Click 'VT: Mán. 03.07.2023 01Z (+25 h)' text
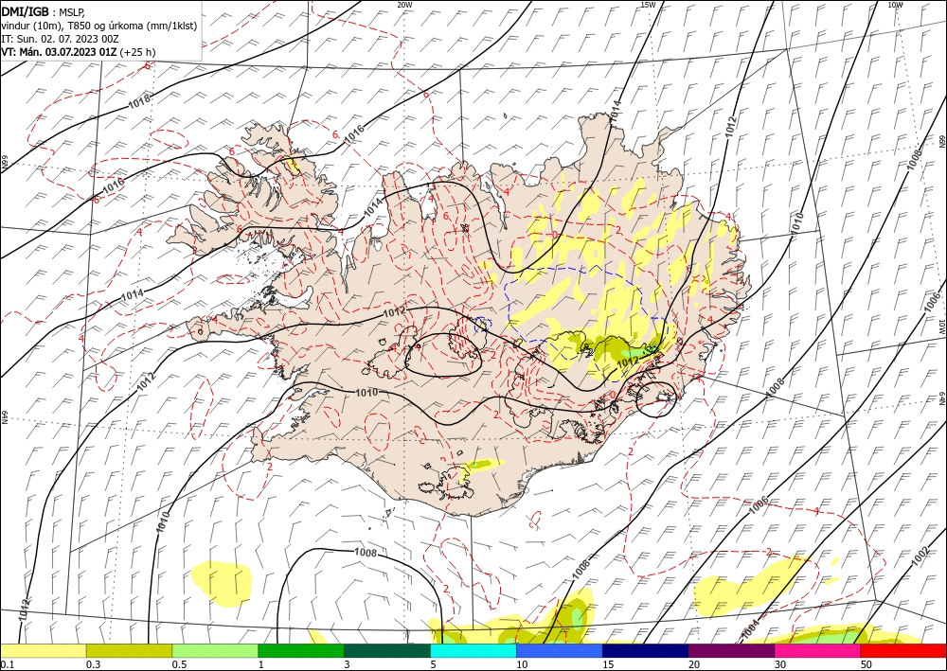This screenshot has width=947, height=671. click(79, 52)
